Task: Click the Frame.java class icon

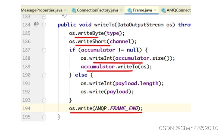Action: [130, 10]
